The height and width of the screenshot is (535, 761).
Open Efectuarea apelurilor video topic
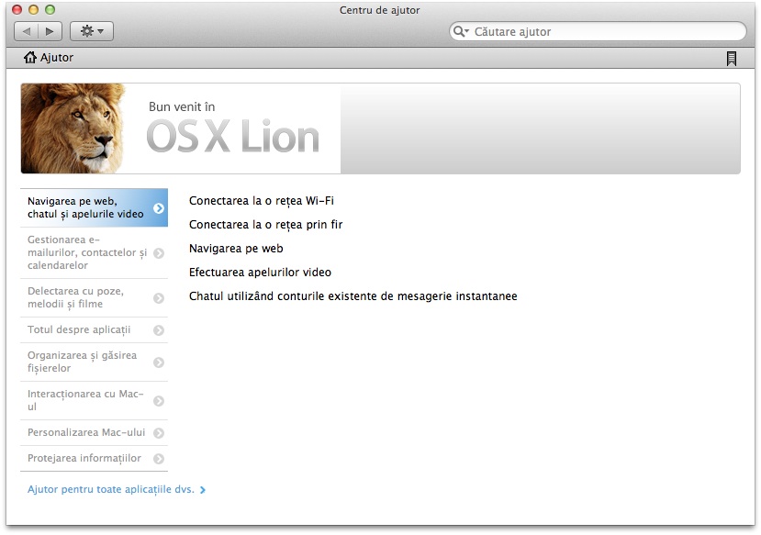point(260,273)
